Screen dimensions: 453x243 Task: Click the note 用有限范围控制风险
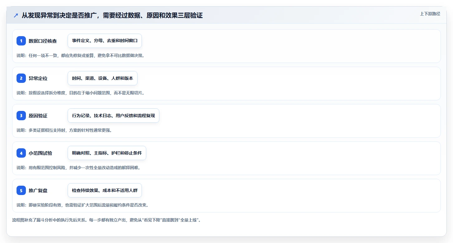[x=47, y=168]
